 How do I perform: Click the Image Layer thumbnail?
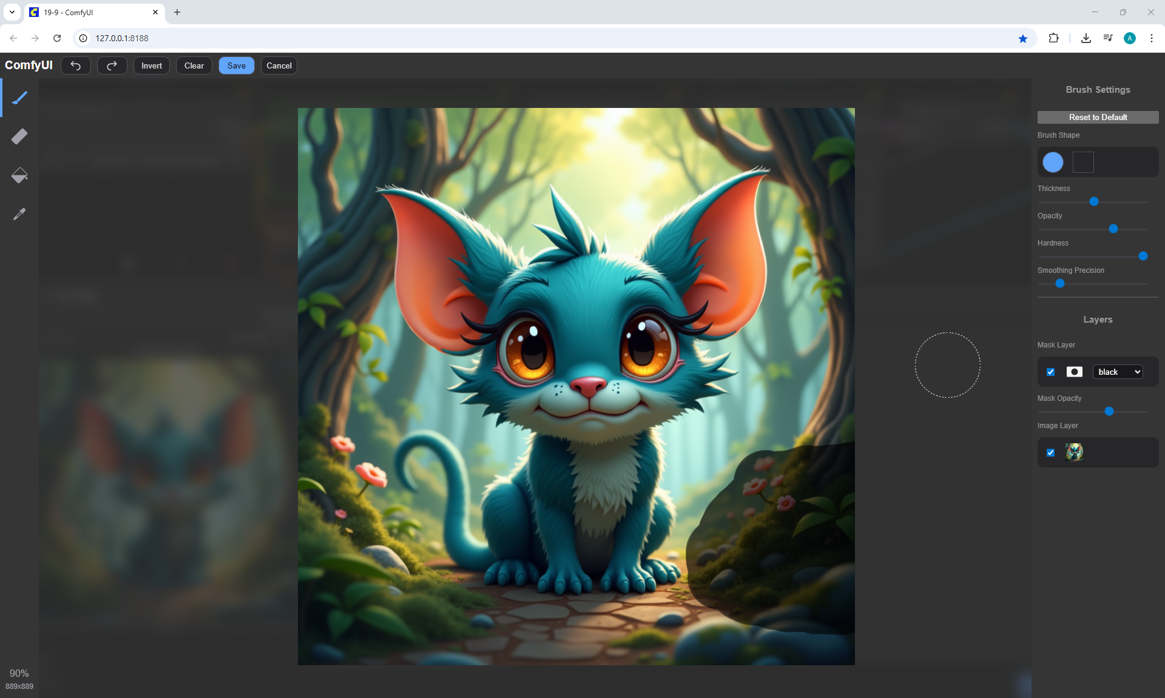1074,452
